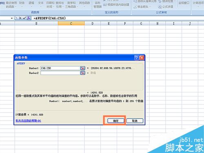
Task: Click the empty Number2 input field
Action: [60, 73]
